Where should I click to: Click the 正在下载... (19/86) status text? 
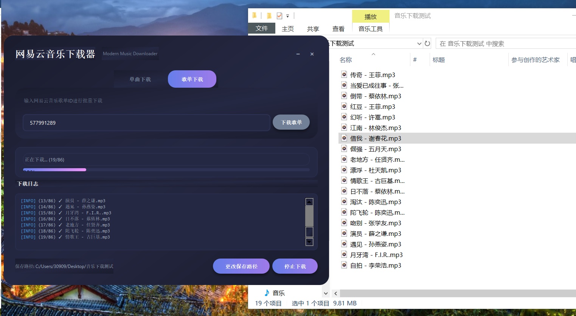(x=45, y=160)
